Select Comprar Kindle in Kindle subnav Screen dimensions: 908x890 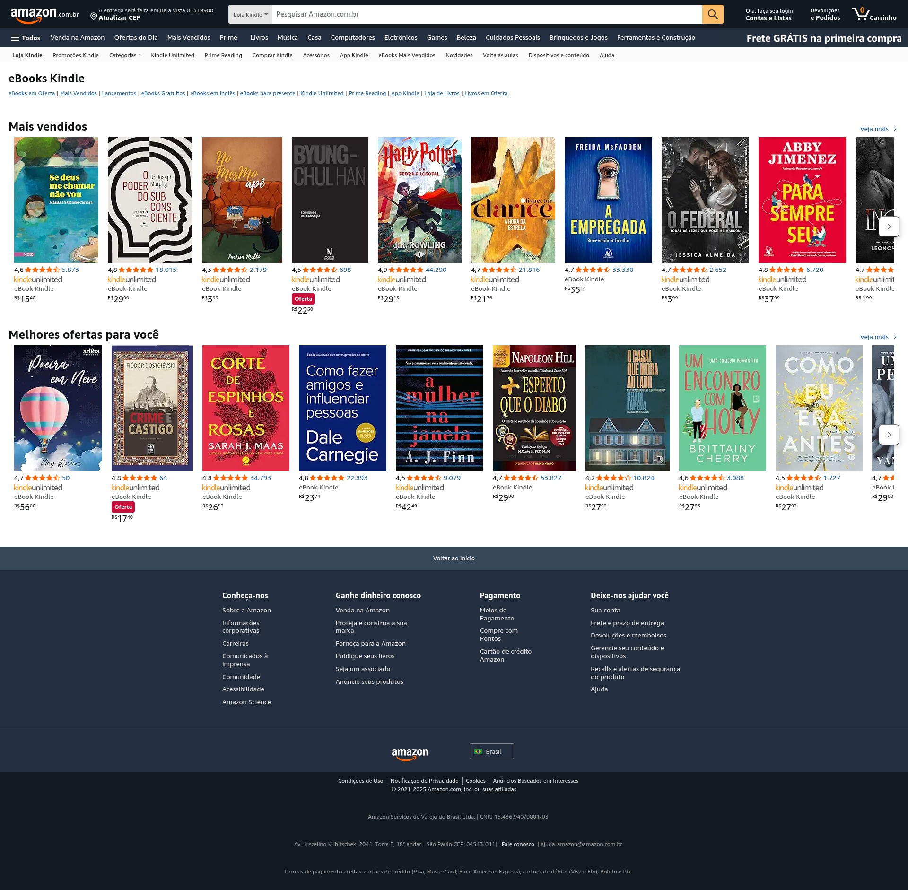point(272,55)
